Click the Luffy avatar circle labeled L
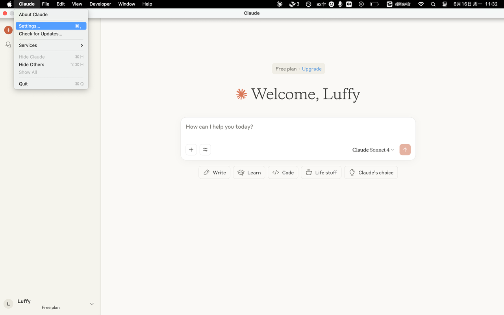This screenshot has height=315, width=504. [8, 304]
